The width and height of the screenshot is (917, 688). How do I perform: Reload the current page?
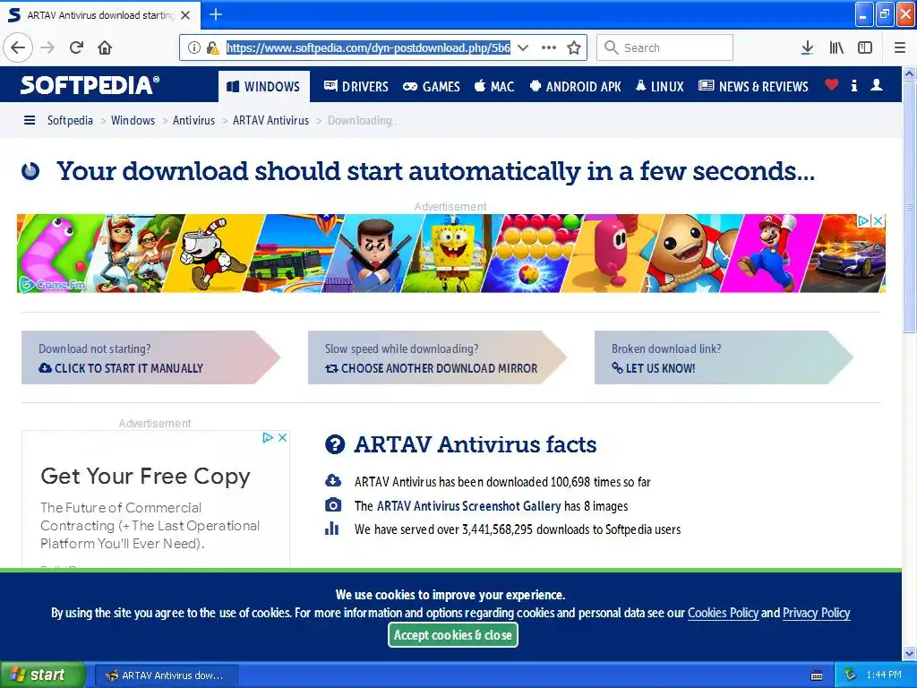(x=77, y=47)
